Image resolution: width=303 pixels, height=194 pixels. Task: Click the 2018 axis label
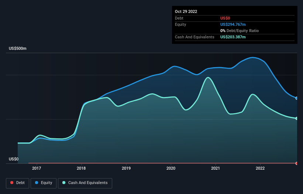(81, 168)
